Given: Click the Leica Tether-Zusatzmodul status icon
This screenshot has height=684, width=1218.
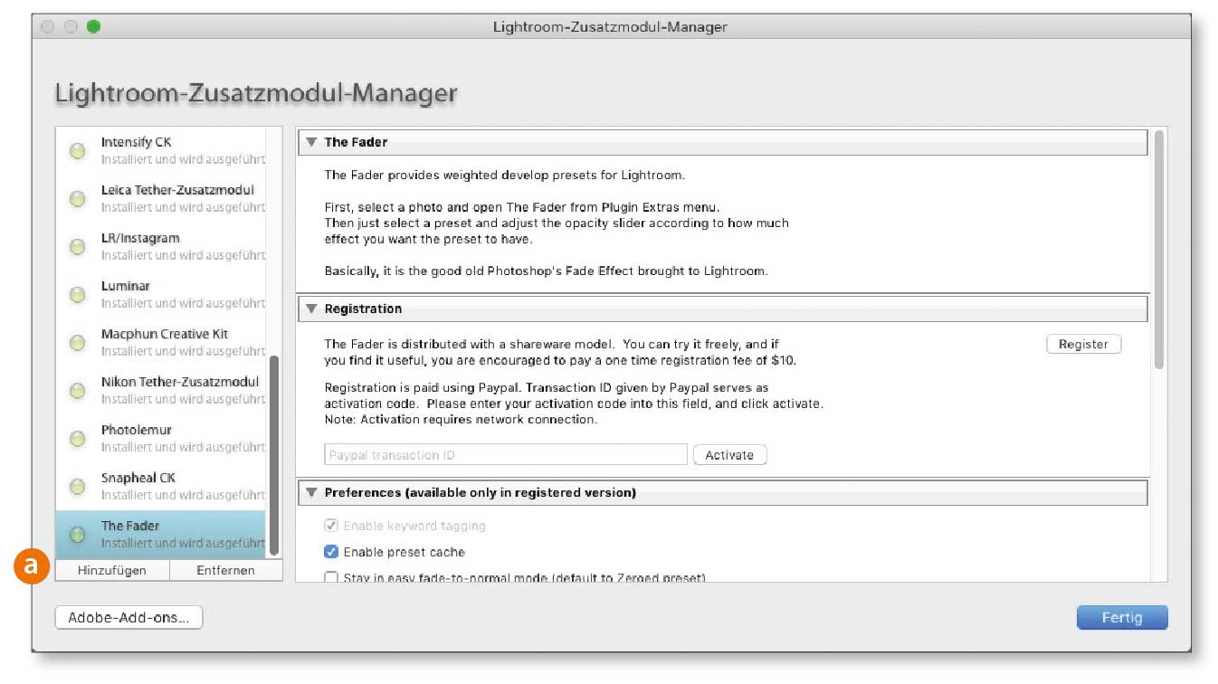Looking at the screenshot, I should 78,199.
